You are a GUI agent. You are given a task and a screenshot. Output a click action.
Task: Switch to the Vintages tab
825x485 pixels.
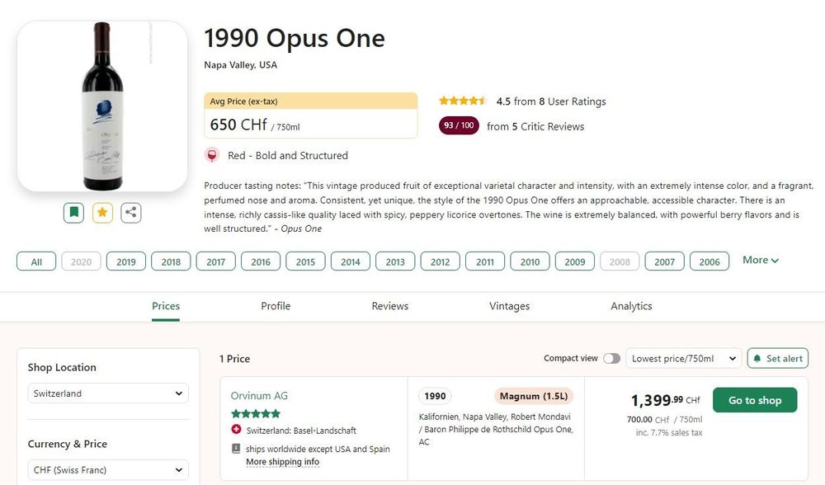click(x=509, y=306)
